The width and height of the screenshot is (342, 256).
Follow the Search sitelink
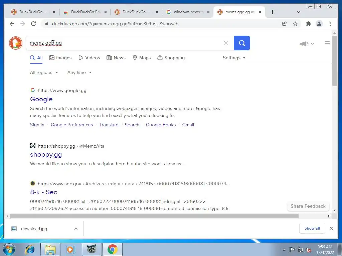[x=132, y=125]
